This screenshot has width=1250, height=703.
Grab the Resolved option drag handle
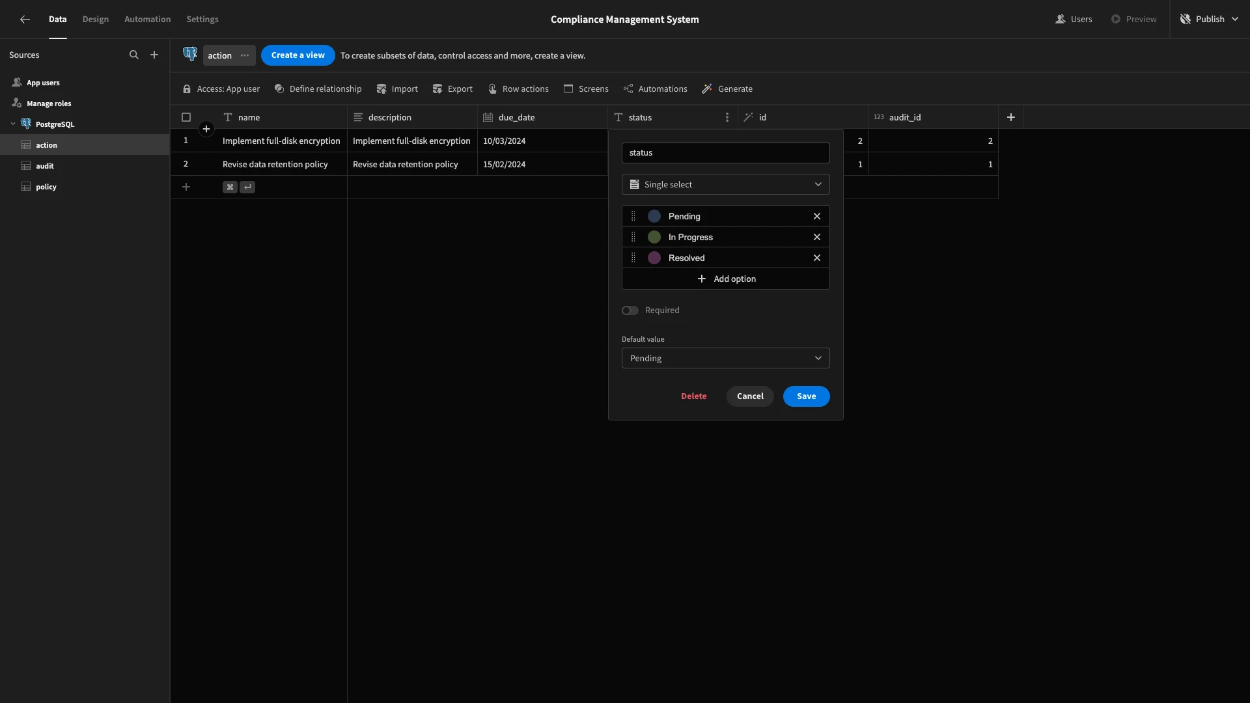(x=633, y=258)
